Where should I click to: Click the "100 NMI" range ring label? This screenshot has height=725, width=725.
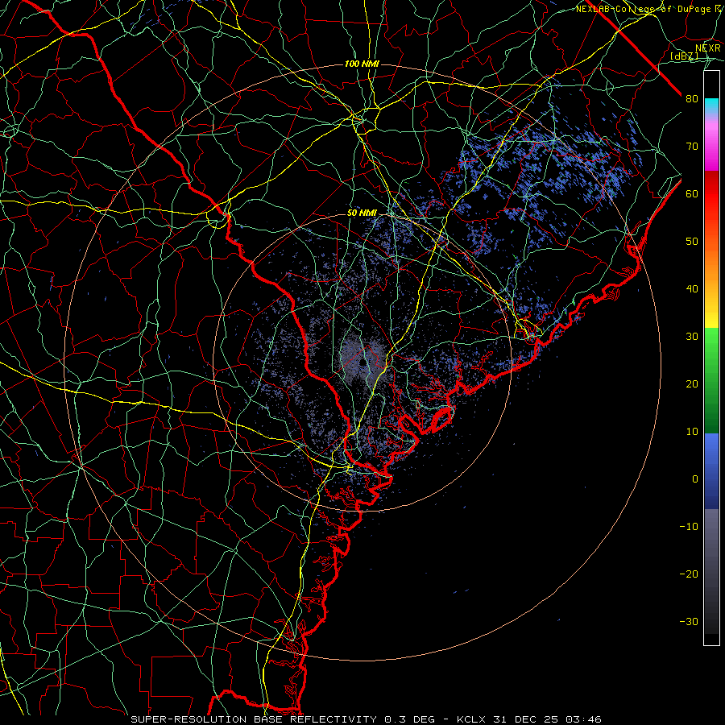point(362,64)
